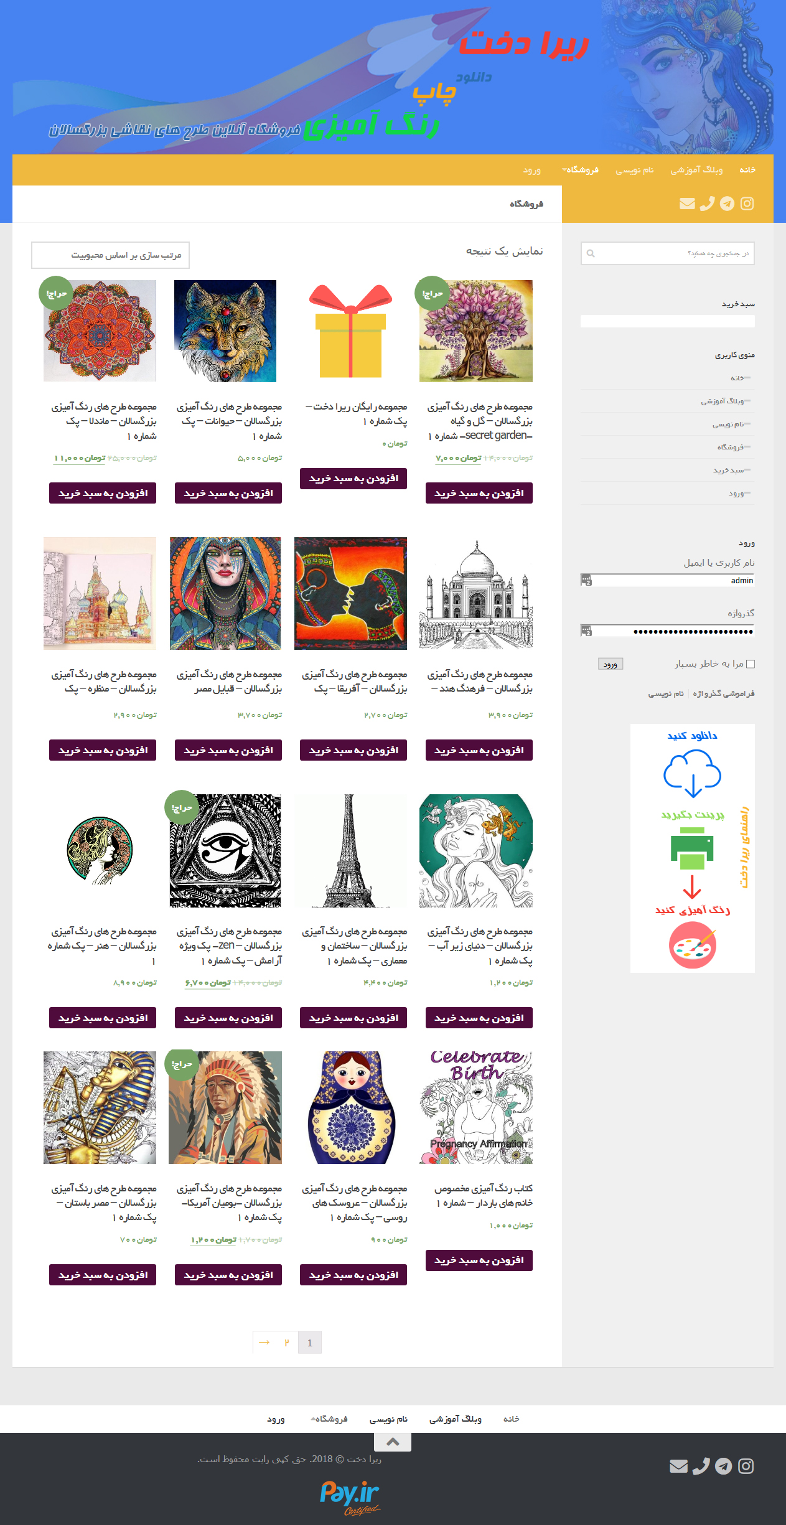The width and height of the screenshot is (786, 1525).
Task: Open the Instagram icon in the footer
Action: click(x=746, y=1466)
